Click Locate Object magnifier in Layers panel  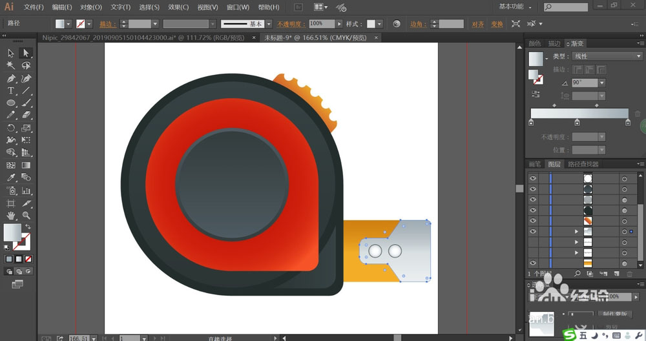(x=578, y=273)
